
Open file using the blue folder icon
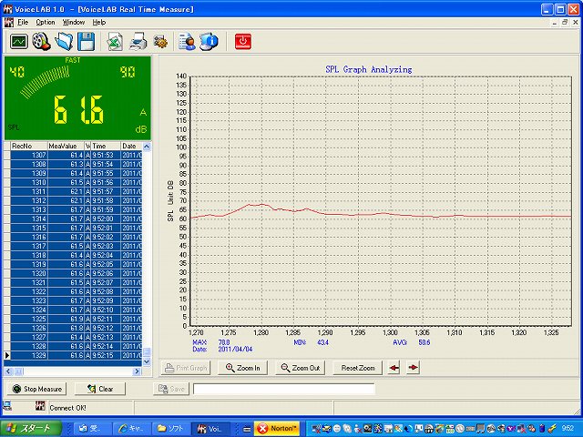pos(64,41)
